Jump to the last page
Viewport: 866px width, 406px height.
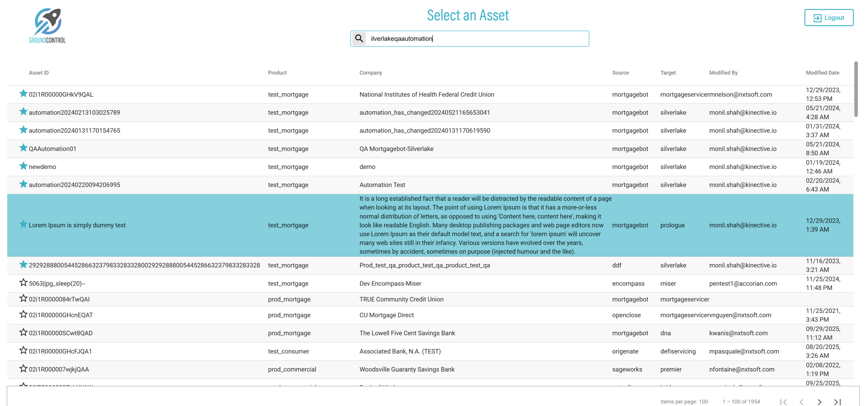click(x=837, y=401)
